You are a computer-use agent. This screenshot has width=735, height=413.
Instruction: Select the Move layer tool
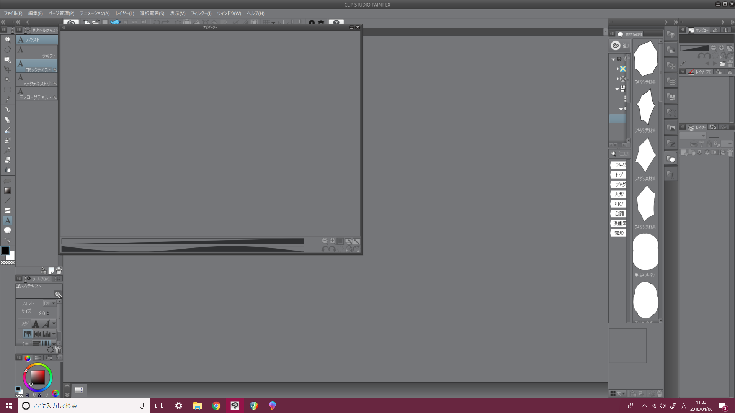point(7,69)
